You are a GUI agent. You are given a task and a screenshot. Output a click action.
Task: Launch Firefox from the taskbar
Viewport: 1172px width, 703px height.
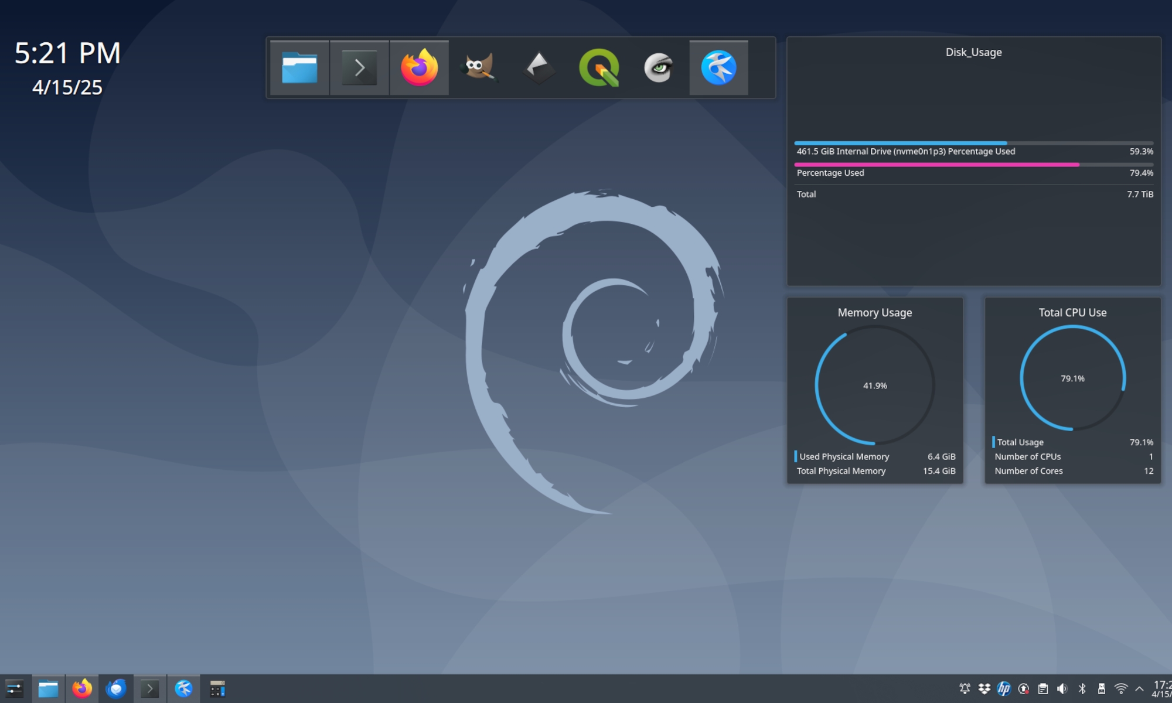coord(82,689)
